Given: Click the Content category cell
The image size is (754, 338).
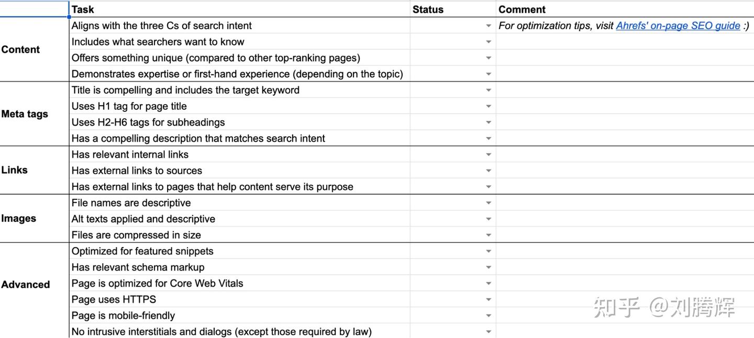Looking at the screenshot, I should point(34,50).
